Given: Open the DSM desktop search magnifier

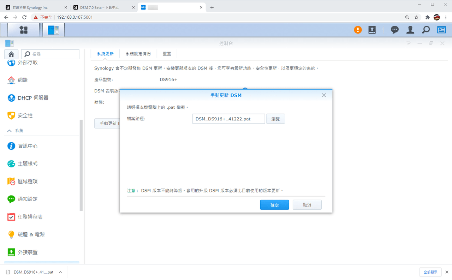Looking at the screenshot, I should (426, 30).
